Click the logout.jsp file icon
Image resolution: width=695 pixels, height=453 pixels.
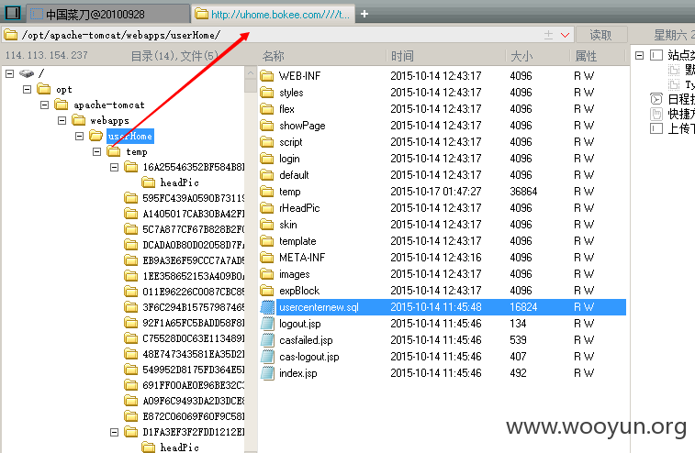(267, 324)
